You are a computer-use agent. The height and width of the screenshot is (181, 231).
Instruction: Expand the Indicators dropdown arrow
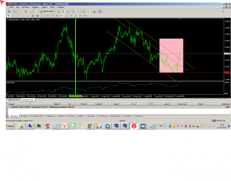[x=96, y=11]
